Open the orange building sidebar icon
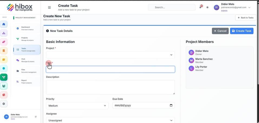This screenshot has width=259, height=123. (x=4, y=51)
